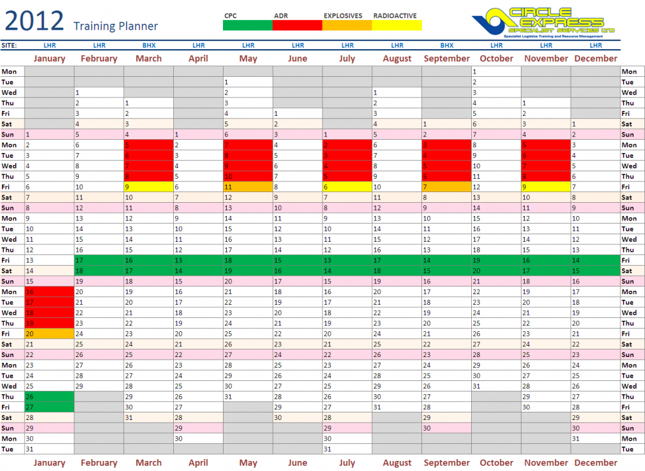Select July 6 yellow radioactive cell
The width and height of the screenshot is (645, 471).
click(x=347, y=187)
